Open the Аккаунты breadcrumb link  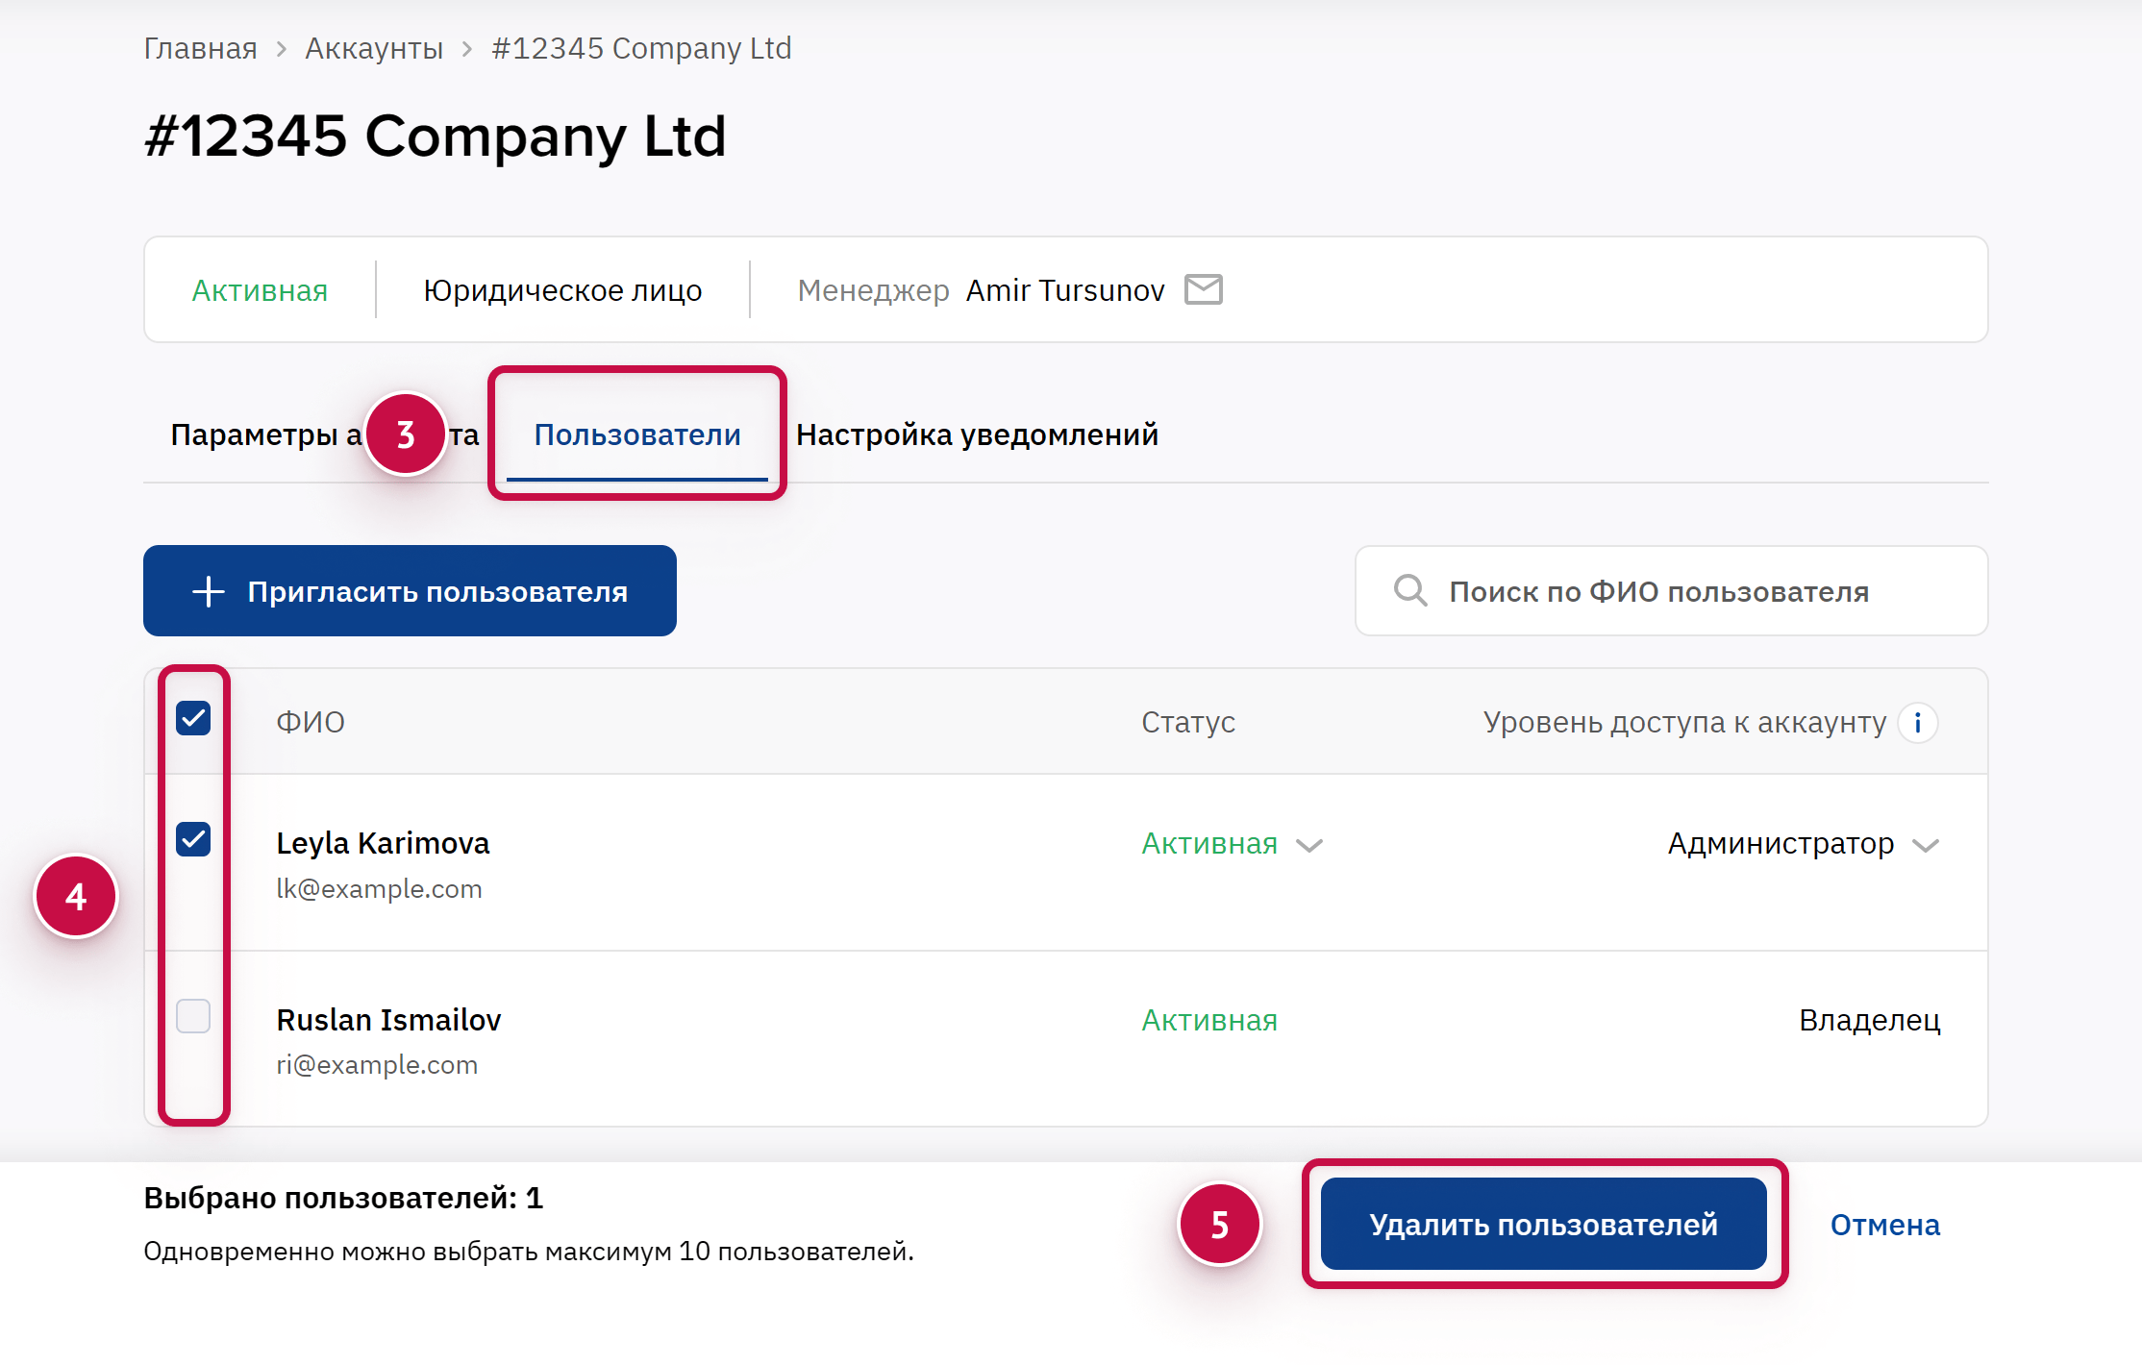(x=374, y=48)
